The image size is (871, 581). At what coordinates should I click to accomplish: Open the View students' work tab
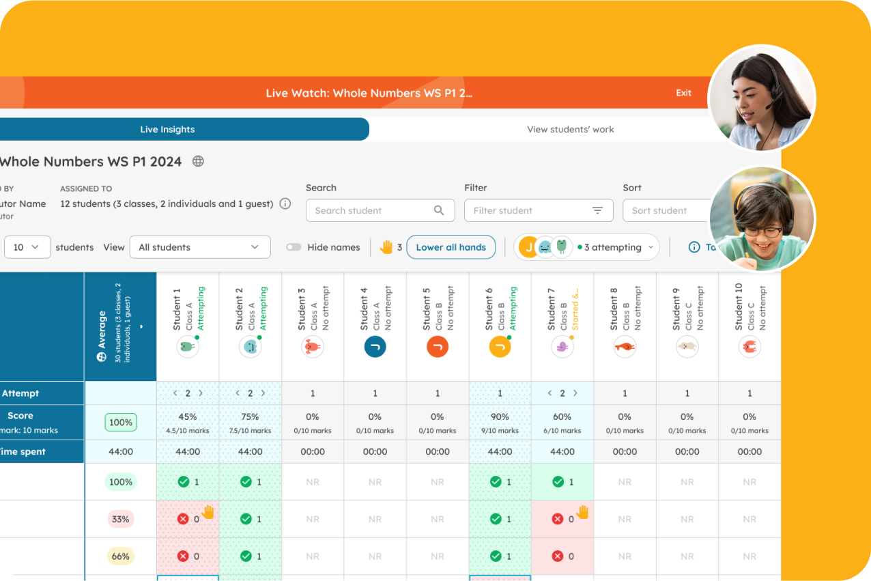click(570, 129)
